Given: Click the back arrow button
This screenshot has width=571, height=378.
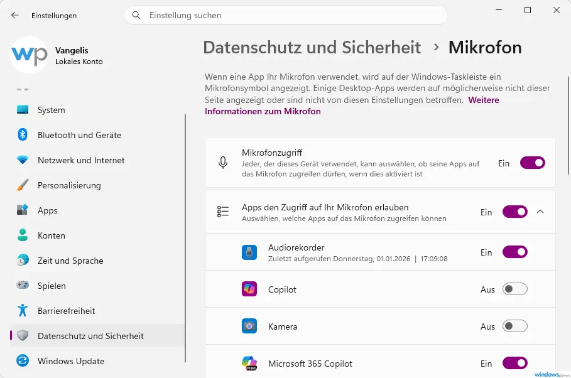Looking at the screenshot, I should coord(14,15).
